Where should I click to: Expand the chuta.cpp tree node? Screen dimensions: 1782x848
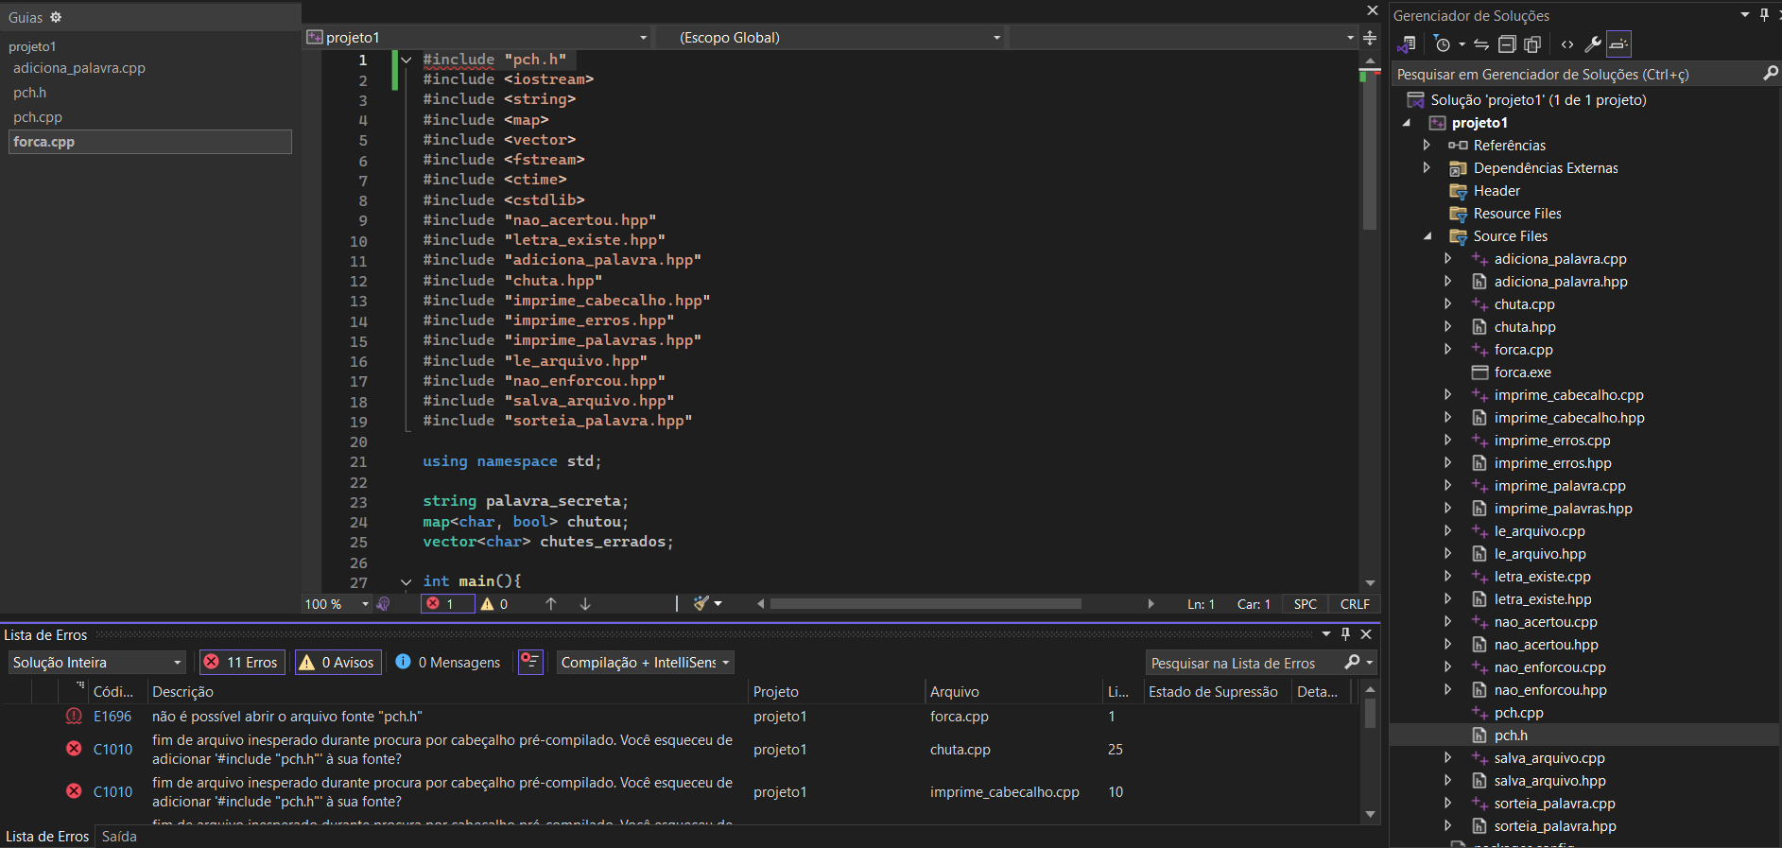pyautogui.click(x=1447, y=303)
